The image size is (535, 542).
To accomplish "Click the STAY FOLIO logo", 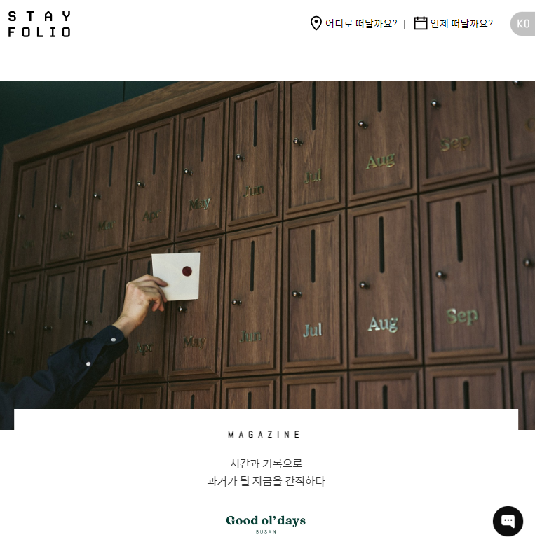I will tap(39, 24).
